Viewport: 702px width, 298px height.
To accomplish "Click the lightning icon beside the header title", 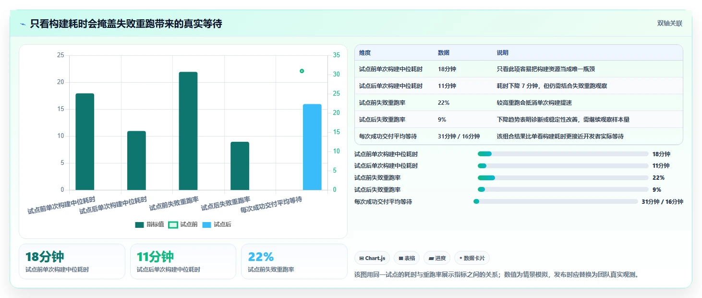I will [x=23, y=24].
